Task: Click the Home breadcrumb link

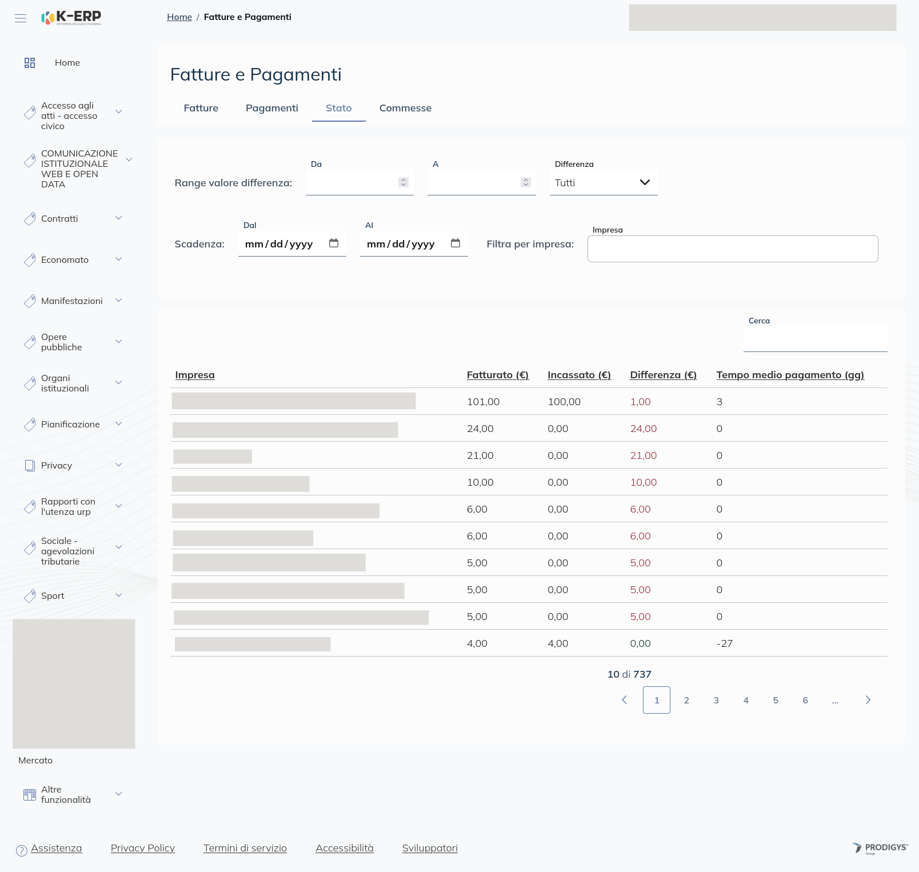Action: [179, 17]
